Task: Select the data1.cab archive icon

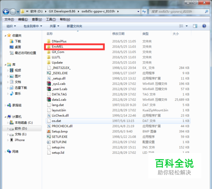Action: click(x=49, y=99)
